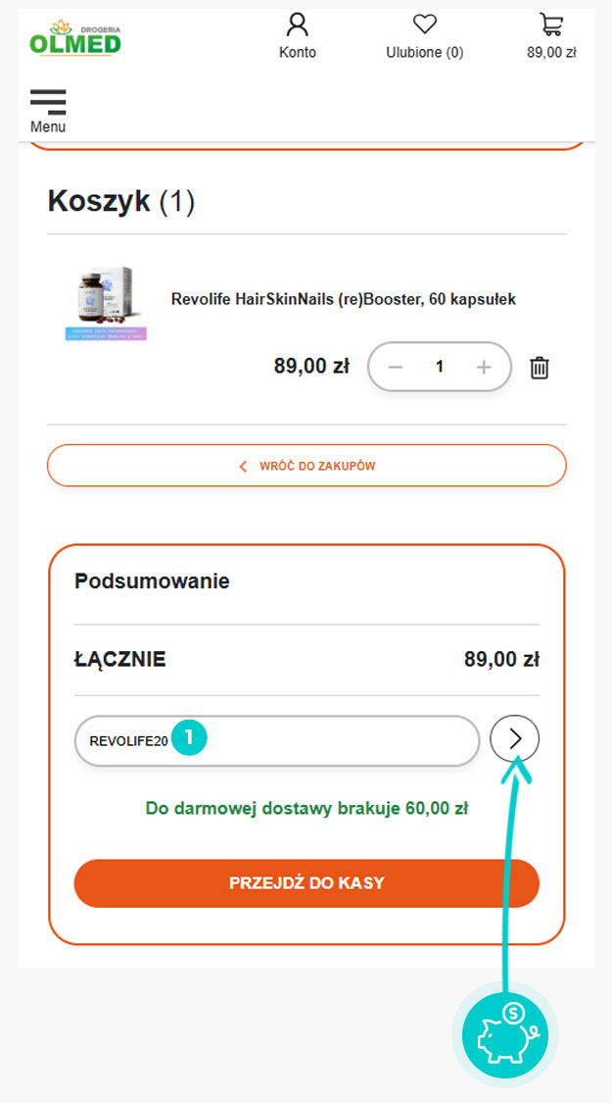Increase product quantity with plus
This screenshot has width=612, height=1103.
(x=484, y=367)
